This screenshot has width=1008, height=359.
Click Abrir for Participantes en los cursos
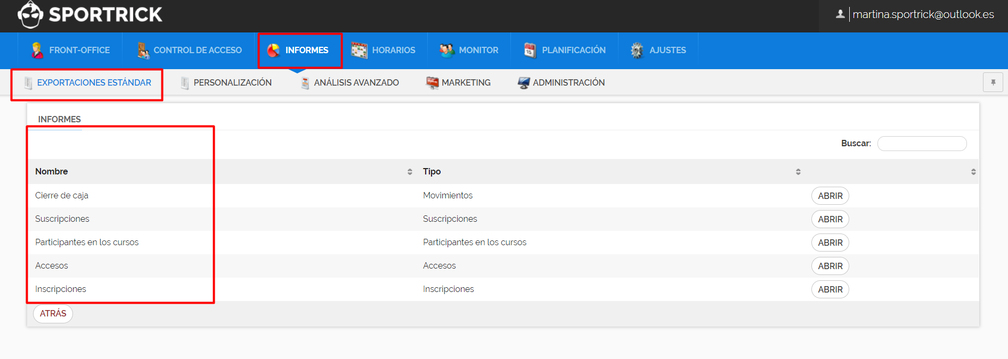coord(830,243)
